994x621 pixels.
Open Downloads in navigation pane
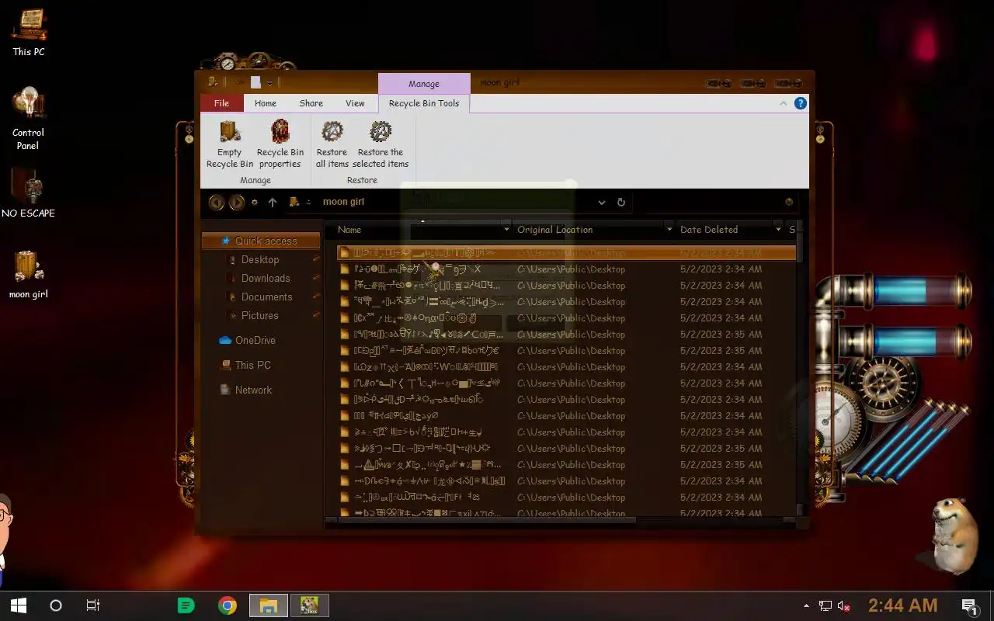tap(266, 278)
